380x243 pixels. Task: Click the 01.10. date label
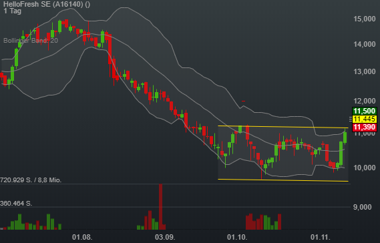click(x=237, y=237)
